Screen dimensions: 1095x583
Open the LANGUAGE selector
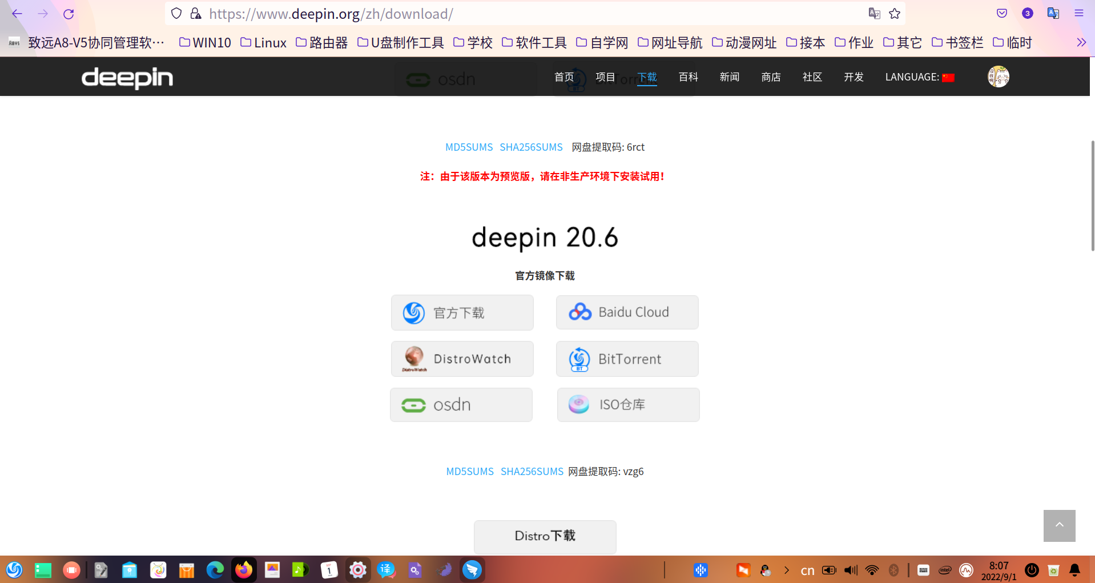point(920,77)
